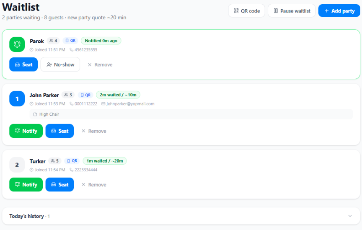The image size is (362, 230).
Task: Click position badge 1 for John Parker
Action: point(17,98)
